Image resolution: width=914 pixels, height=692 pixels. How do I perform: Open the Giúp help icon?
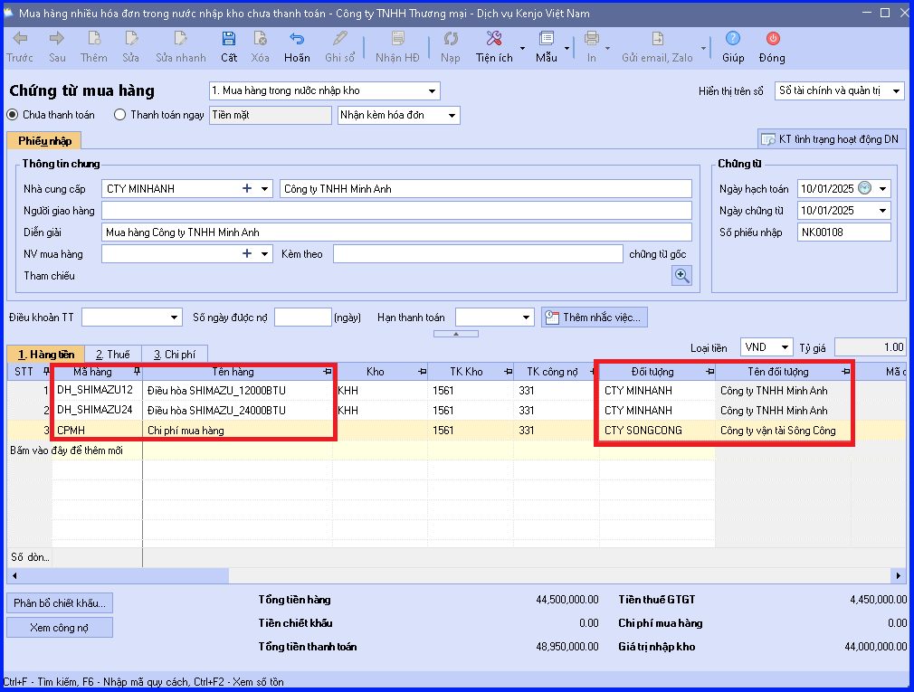[x=733, y=39]
